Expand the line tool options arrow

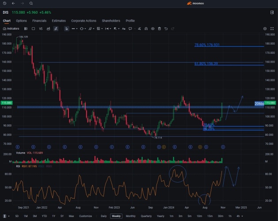[x=77, y=29]
